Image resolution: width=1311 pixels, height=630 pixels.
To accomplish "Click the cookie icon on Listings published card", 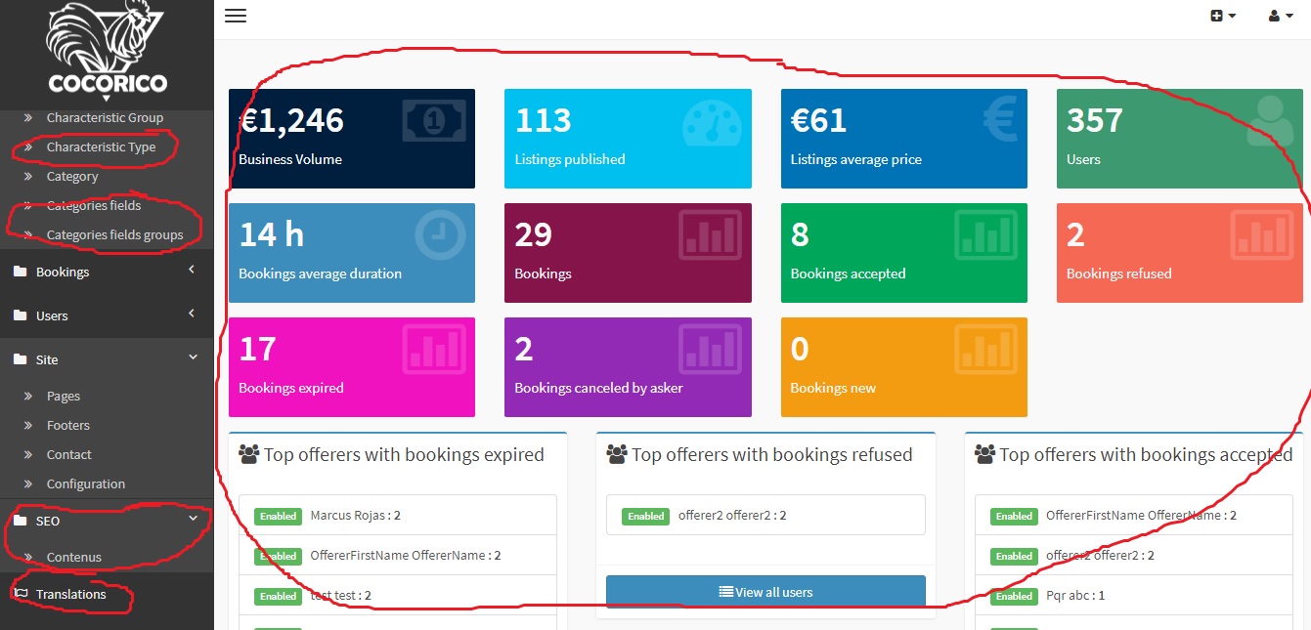I will 713,122.
